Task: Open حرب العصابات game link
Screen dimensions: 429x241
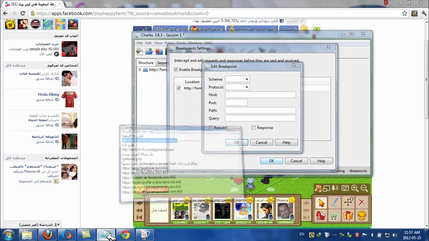Action: [x=48, y=44]
